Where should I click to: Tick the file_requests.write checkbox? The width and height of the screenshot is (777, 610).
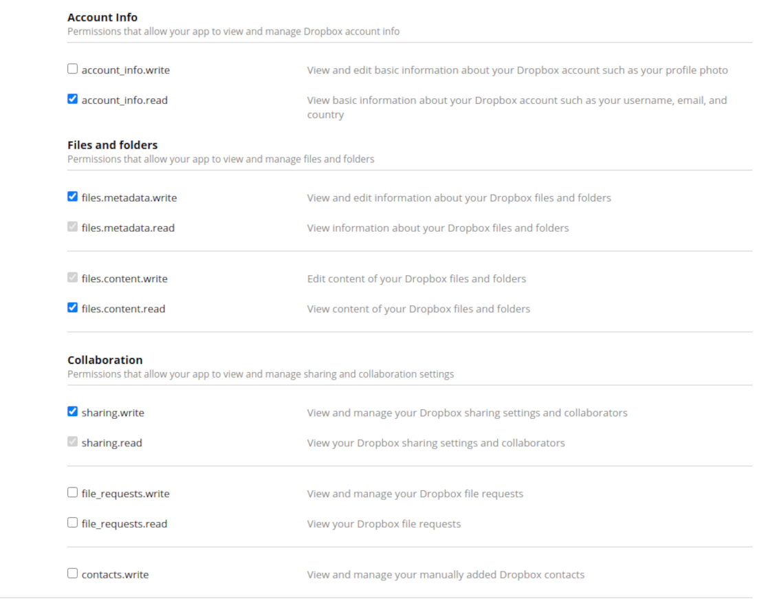pos(73,492)
